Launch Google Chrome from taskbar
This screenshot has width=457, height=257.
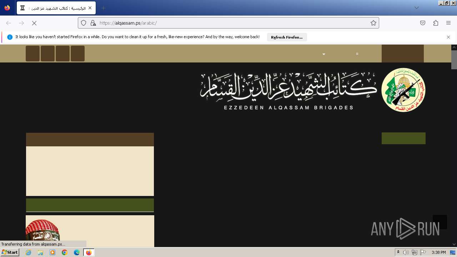click(65, 252)
